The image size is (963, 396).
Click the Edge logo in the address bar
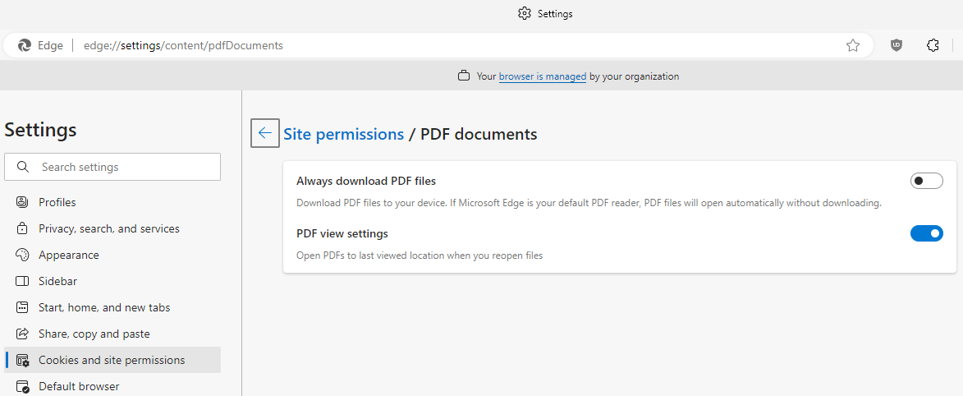[25, 45]
